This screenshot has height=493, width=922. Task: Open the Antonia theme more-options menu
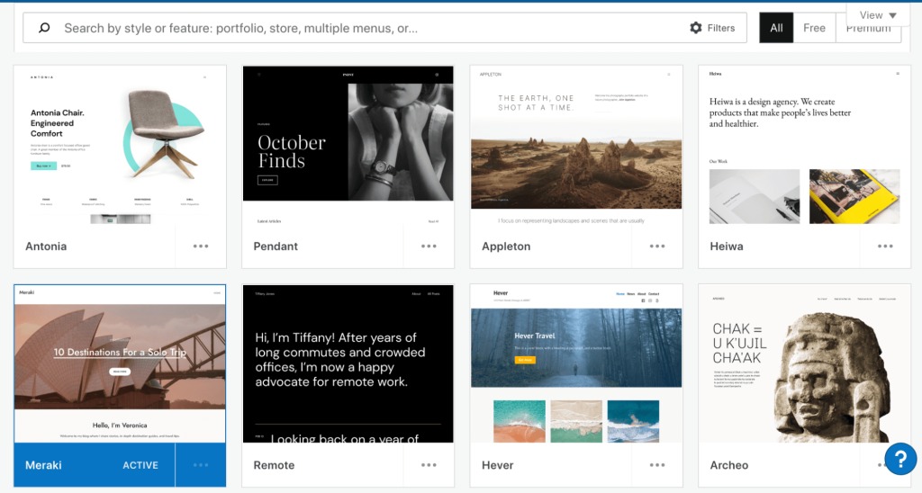click(x=201, y=246)
